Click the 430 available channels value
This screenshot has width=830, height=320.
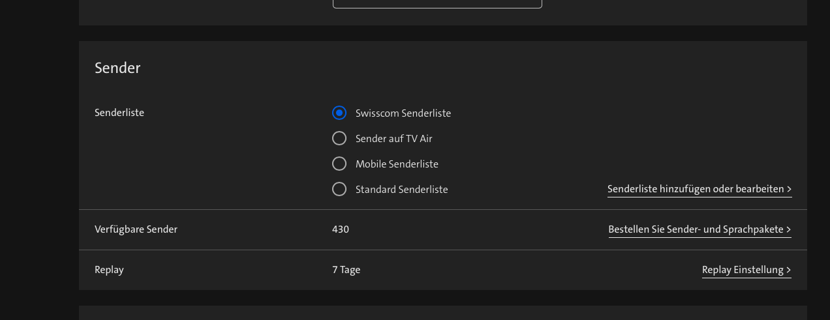point(341,229)
